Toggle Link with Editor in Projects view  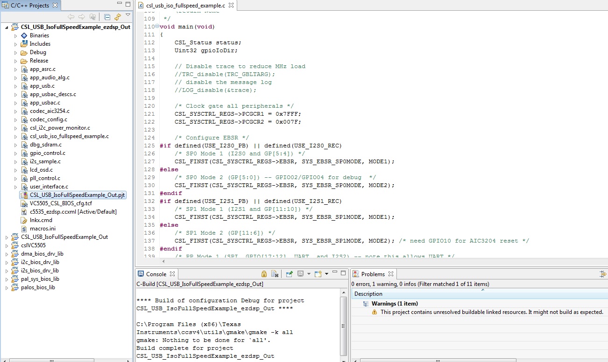point(118,17)
